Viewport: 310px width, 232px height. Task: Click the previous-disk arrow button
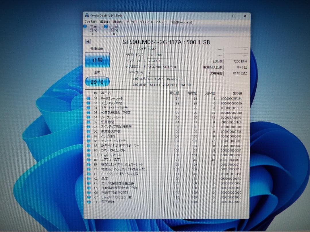[88, 42]
